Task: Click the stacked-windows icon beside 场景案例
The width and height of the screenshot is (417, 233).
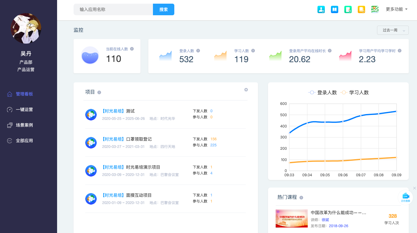Action: click(10, 125)
